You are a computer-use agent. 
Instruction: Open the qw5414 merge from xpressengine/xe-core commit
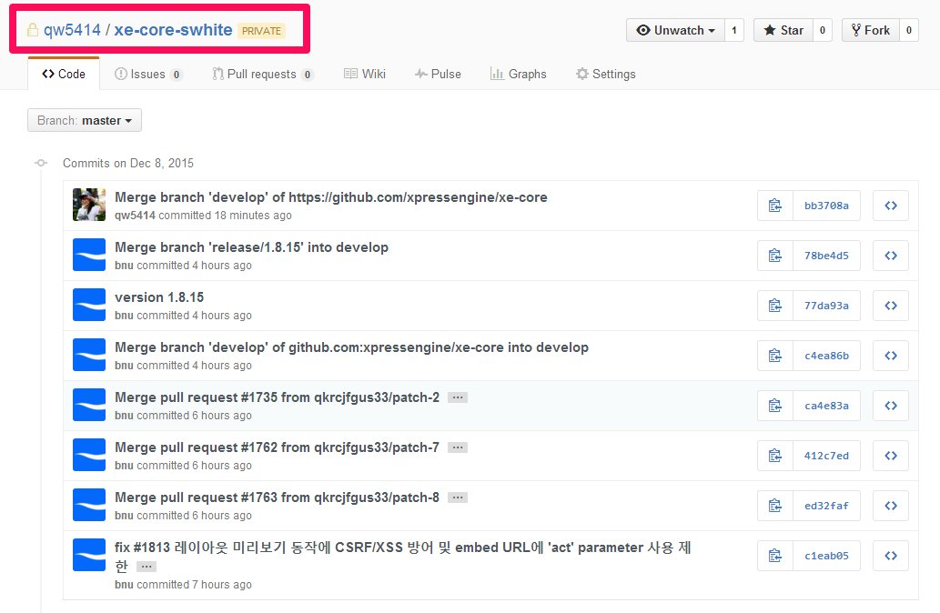(331, 197)
